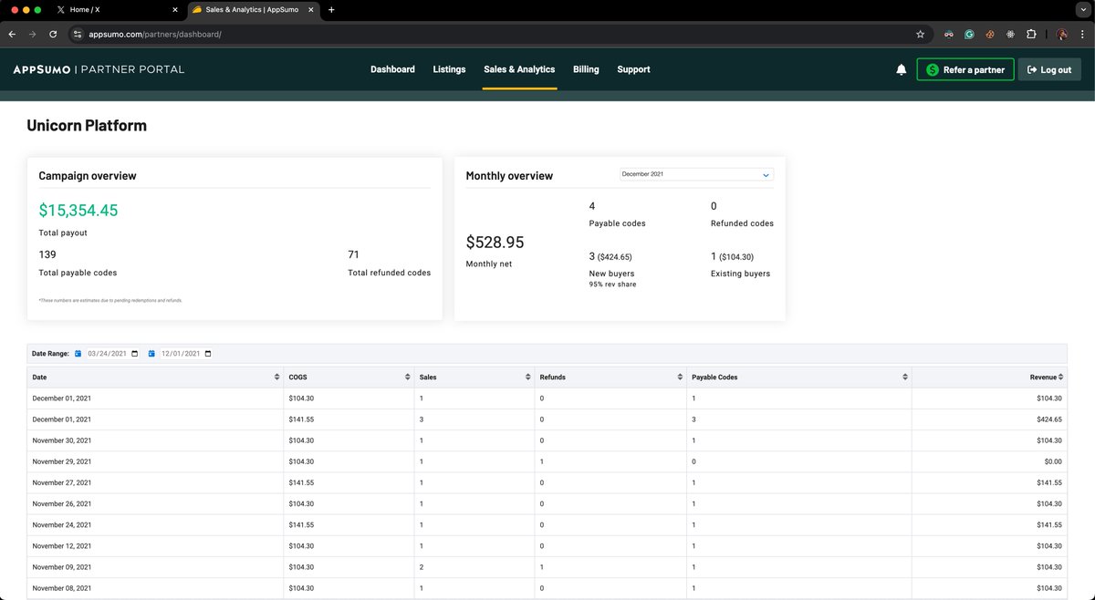Sort the table by Payable Codes column

coord(905,377)
